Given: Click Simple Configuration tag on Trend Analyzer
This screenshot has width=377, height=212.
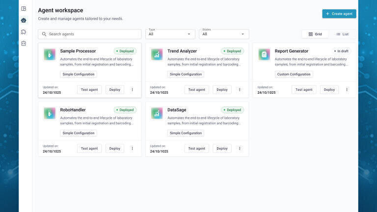Looking at the screenshot, I should (186, 74).
